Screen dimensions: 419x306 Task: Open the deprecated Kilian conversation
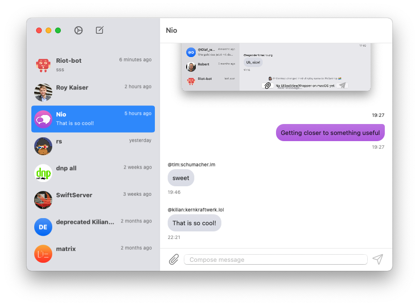93,227
